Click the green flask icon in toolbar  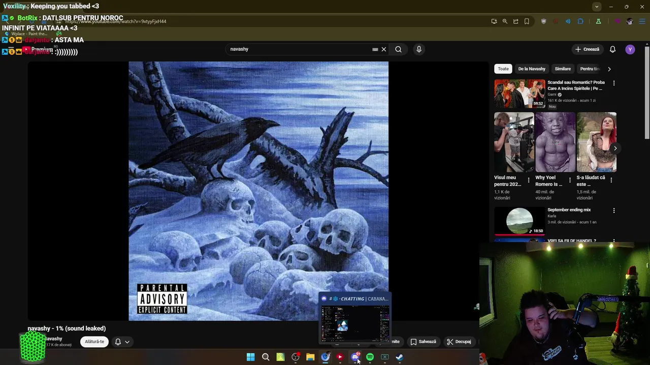point(598,21)
